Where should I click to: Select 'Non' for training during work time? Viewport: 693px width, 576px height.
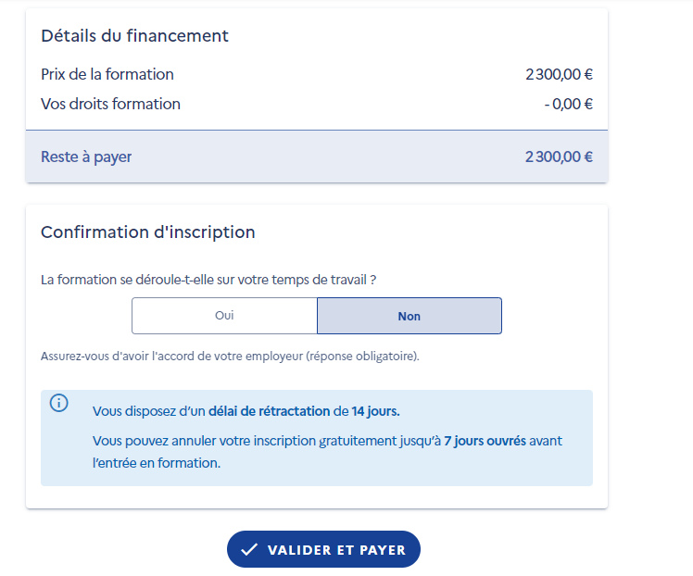tap(409, 316)
